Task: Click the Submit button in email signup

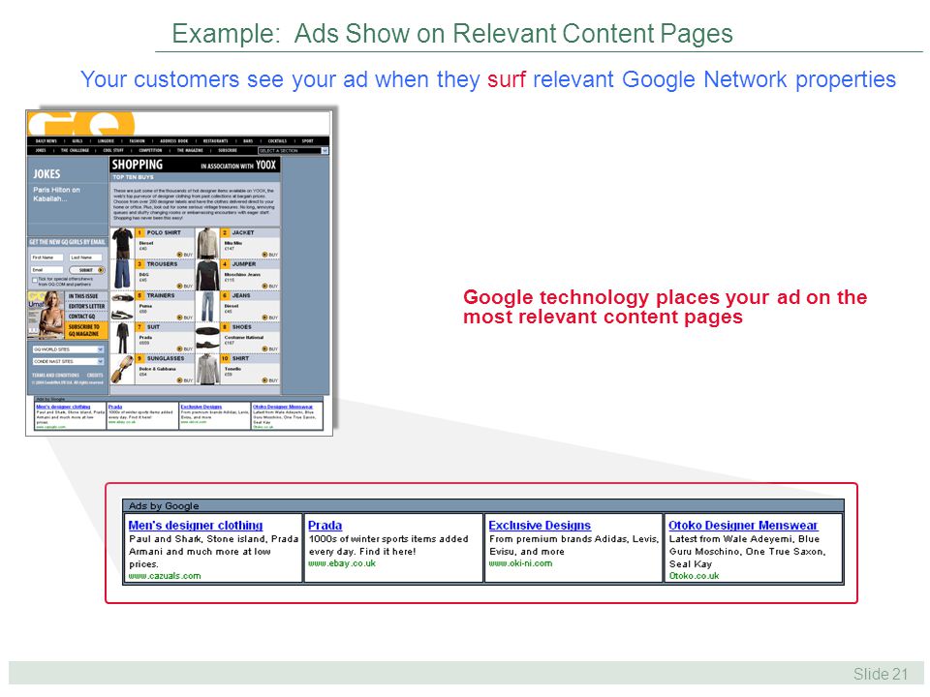Action: tap(86, 270)
